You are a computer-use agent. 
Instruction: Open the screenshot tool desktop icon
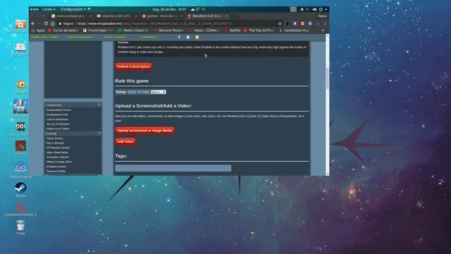point(20,24)
